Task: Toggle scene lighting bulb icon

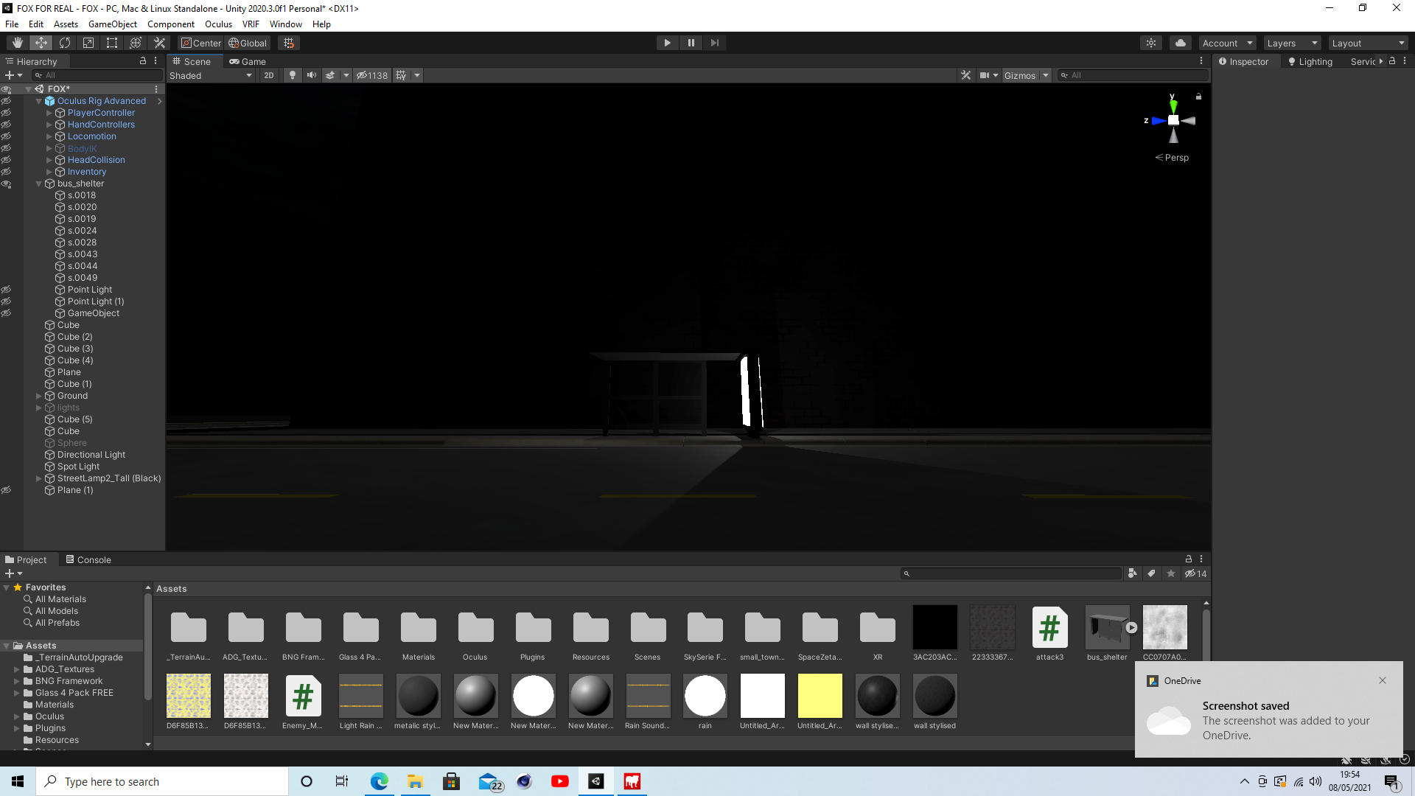Action: click(293, 75)
